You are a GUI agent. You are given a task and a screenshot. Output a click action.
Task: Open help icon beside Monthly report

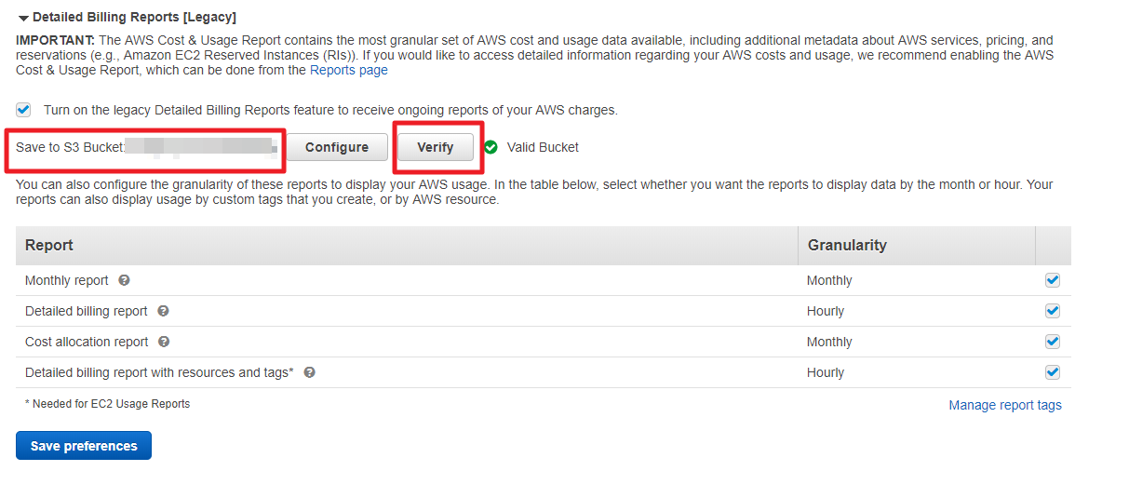pyautogui.click(x=124, y=280)
